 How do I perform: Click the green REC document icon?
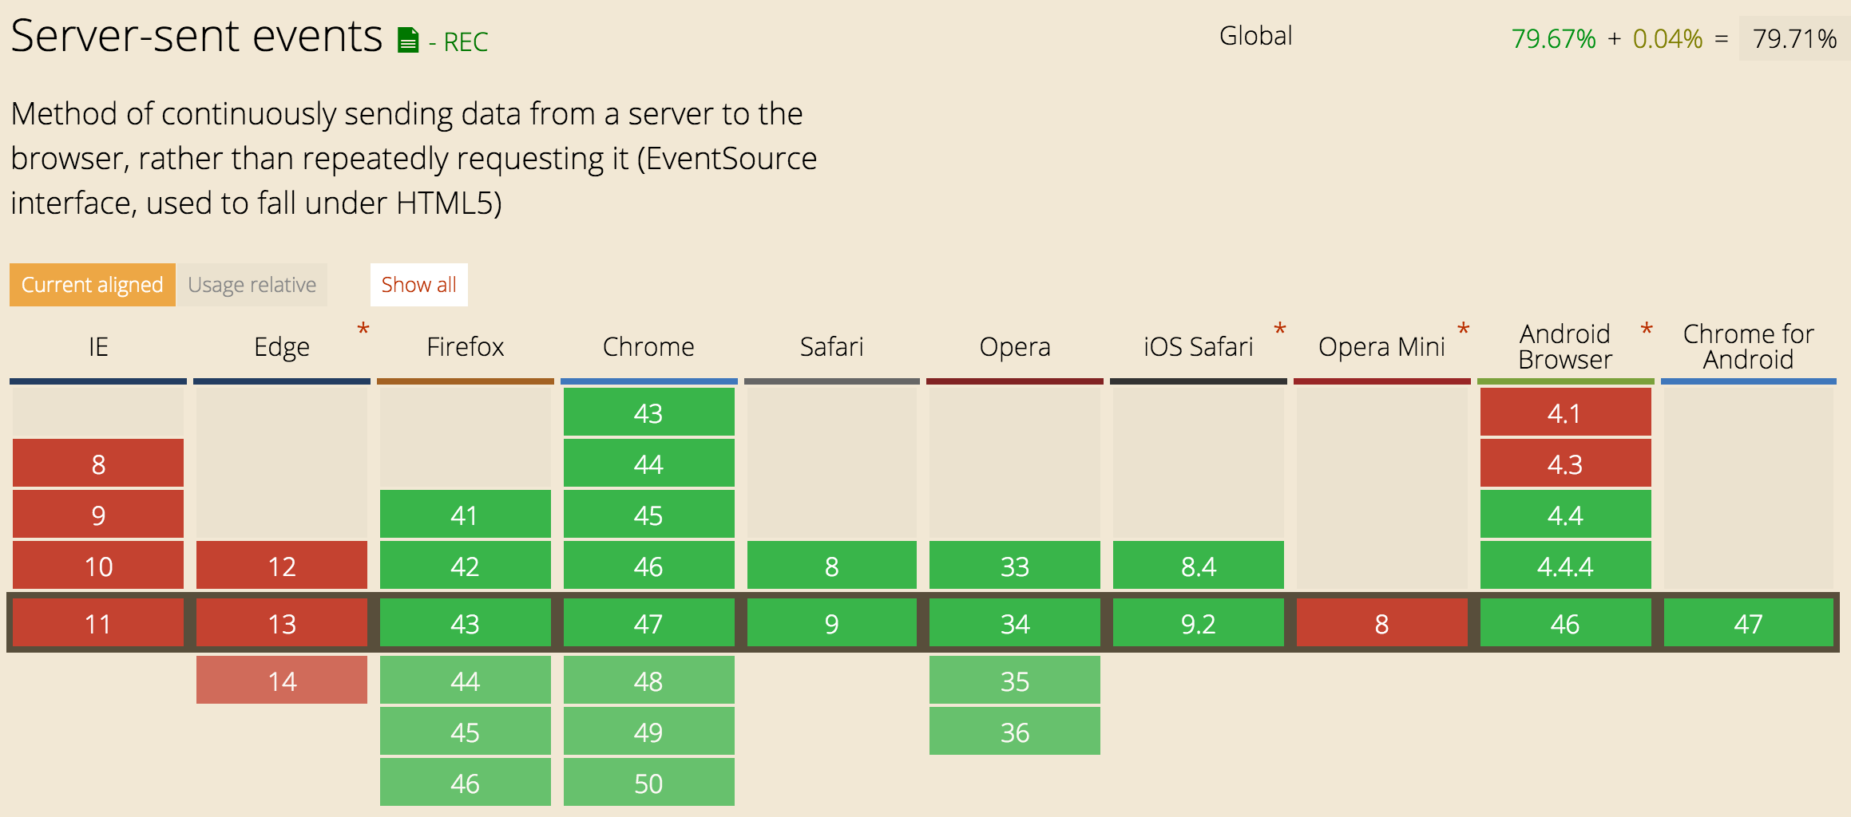tap(408, 41)
